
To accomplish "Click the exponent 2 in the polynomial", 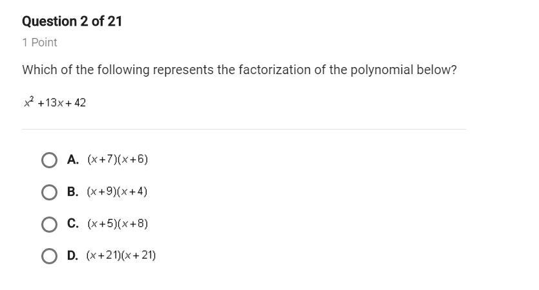I will pyautogui.click(x=32, y=99).
